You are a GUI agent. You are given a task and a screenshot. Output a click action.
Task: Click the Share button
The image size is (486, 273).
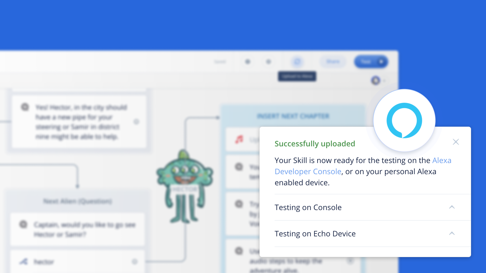tap(333, 62)
